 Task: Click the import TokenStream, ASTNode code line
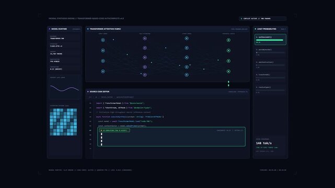coord(123,108)
